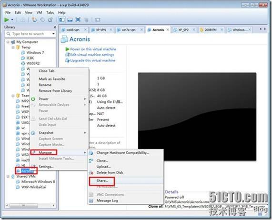Open the Edit menu
Screen dimensions: 272x220
[18, 12]
